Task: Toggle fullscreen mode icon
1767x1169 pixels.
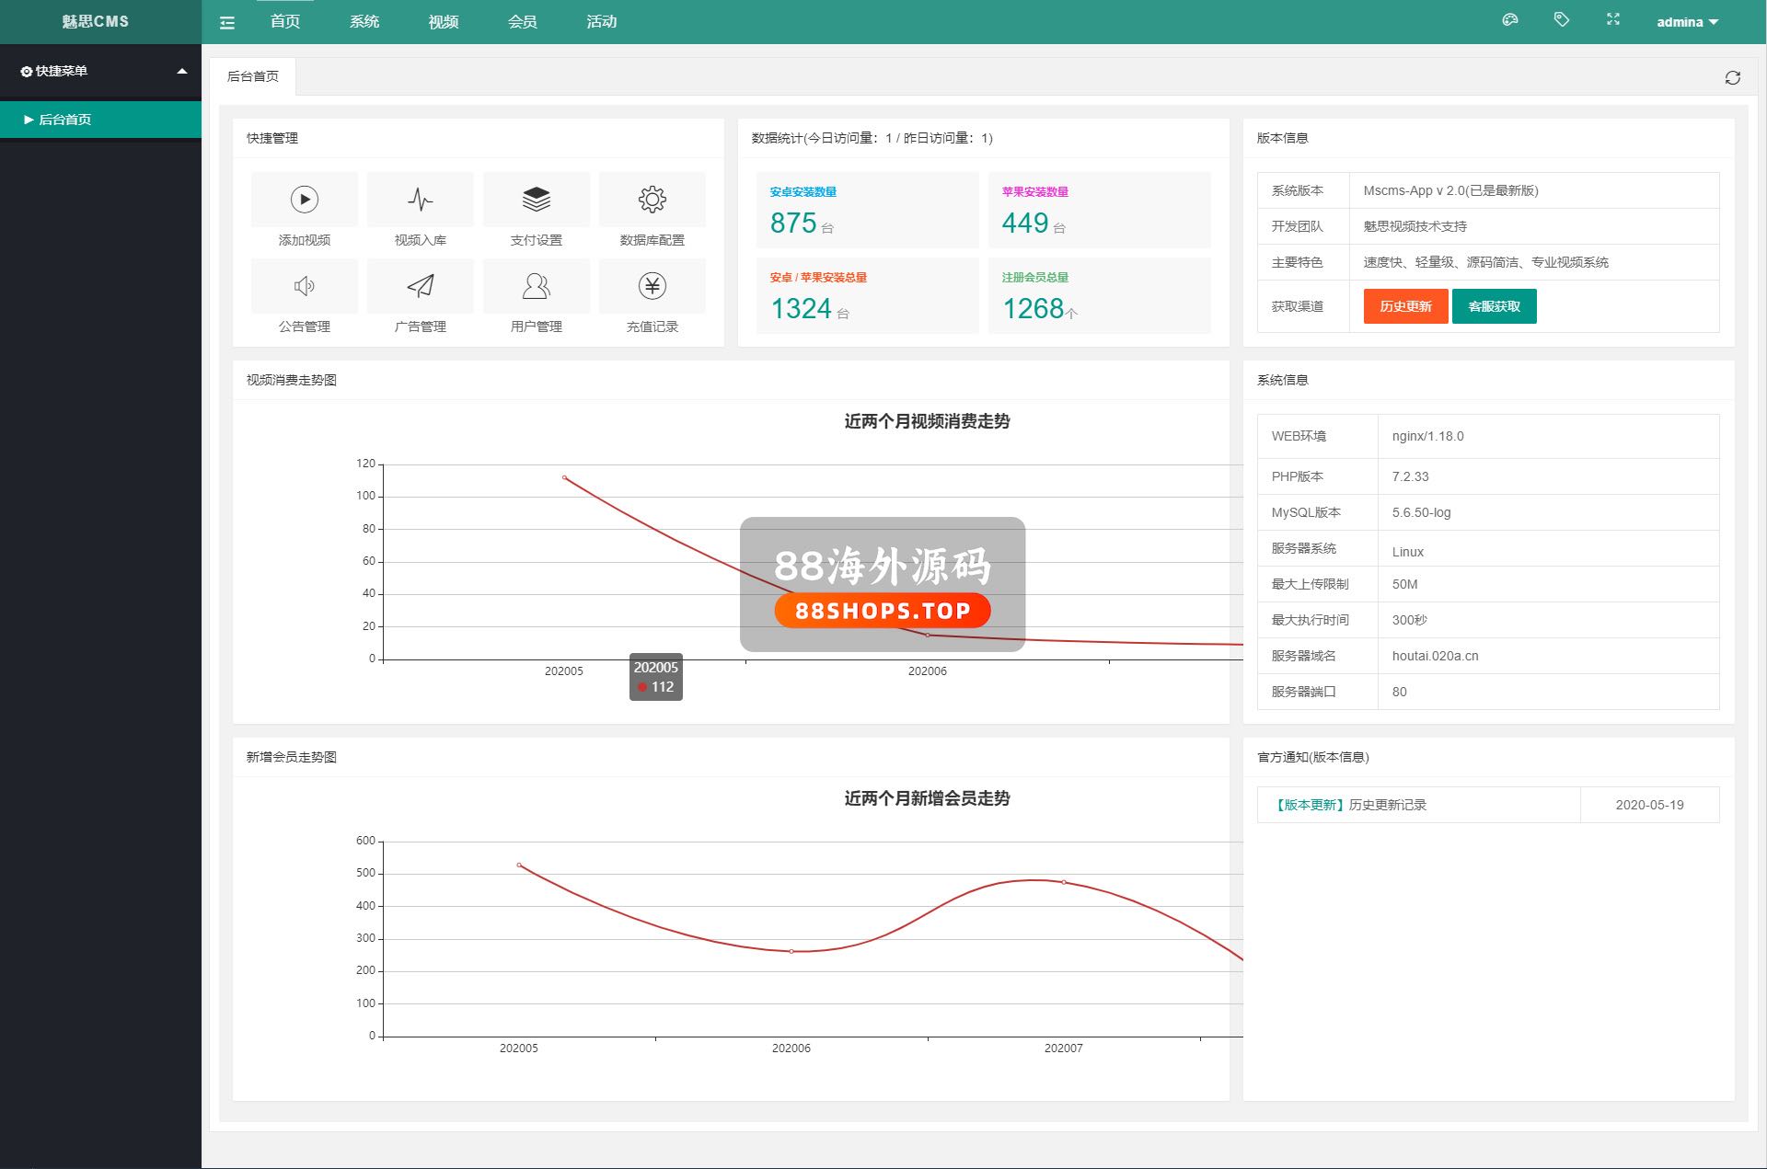Action: coord(1613,20)
